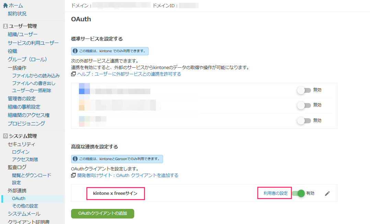Open 組織の事前設定 in the sidebar
The height and width of the screenshot is (224, 370).
[24, 107]
